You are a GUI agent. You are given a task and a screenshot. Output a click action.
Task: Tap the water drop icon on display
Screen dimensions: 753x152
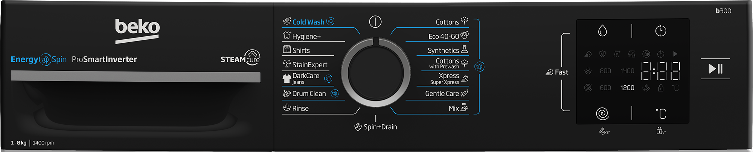click(x=602, y=31)
